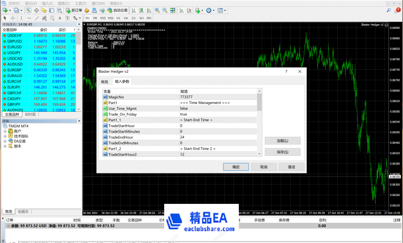The width and height of the screenshot is (403, 243).
Task: Open the Data Window icon on the toolbar
Action: click(x=37, y=10)
